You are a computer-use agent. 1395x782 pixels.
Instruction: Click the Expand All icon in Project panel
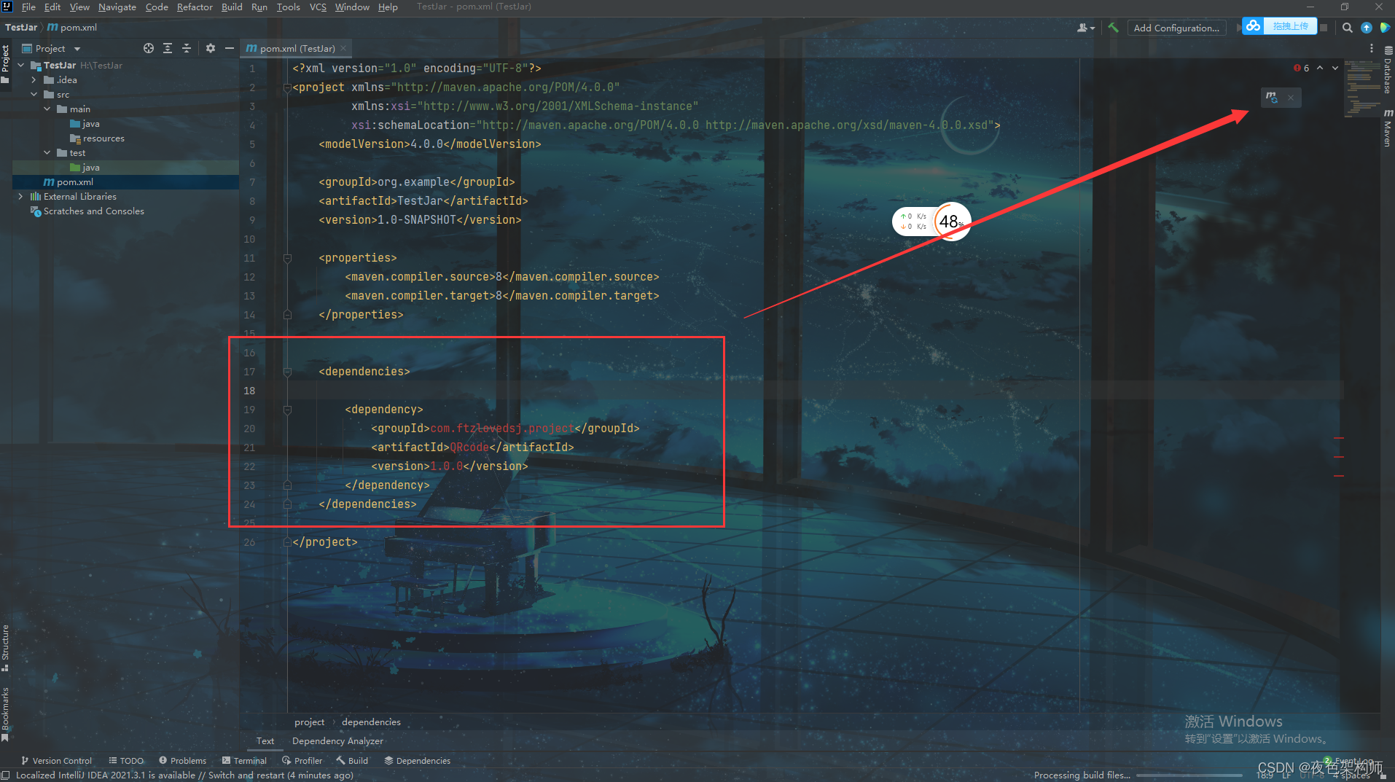click(168, 48)
